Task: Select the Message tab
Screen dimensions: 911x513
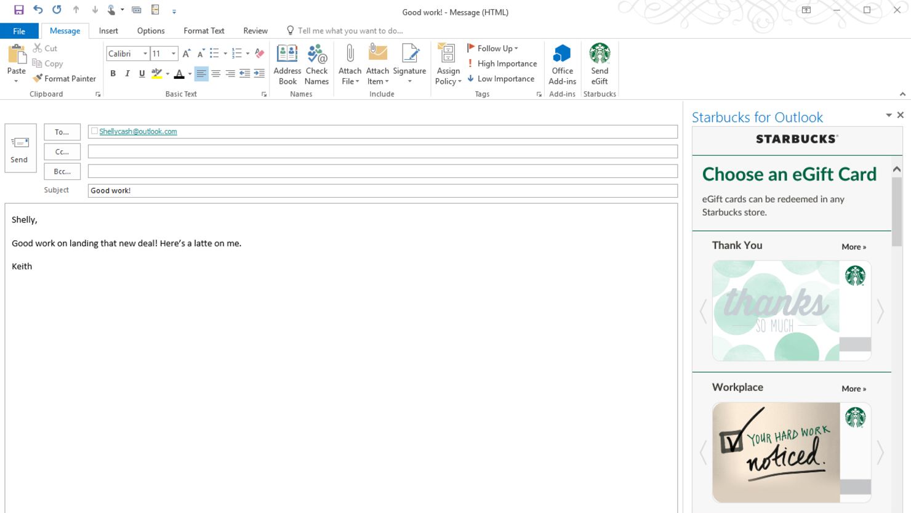Action: pyautogui.click(x=65, y=31)
